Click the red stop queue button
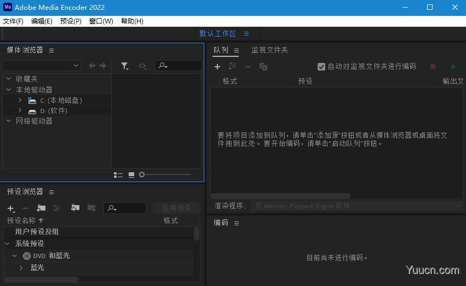The image size is (466, 286). [433, 67]
